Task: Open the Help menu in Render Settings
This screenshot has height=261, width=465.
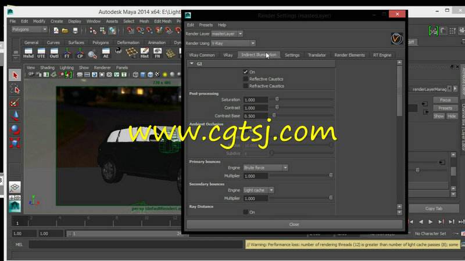Action: coord(222,25)
